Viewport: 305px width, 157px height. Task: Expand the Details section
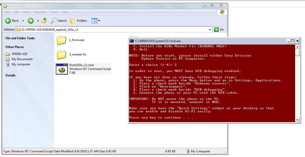(48, 75)
